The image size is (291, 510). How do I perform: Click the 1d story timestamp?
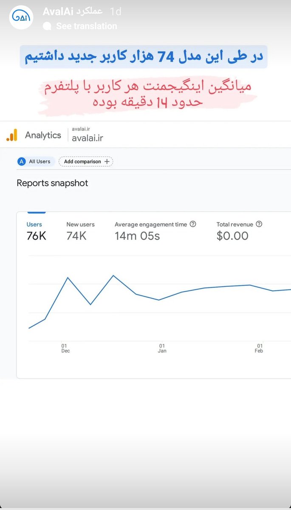coord(116,11)
